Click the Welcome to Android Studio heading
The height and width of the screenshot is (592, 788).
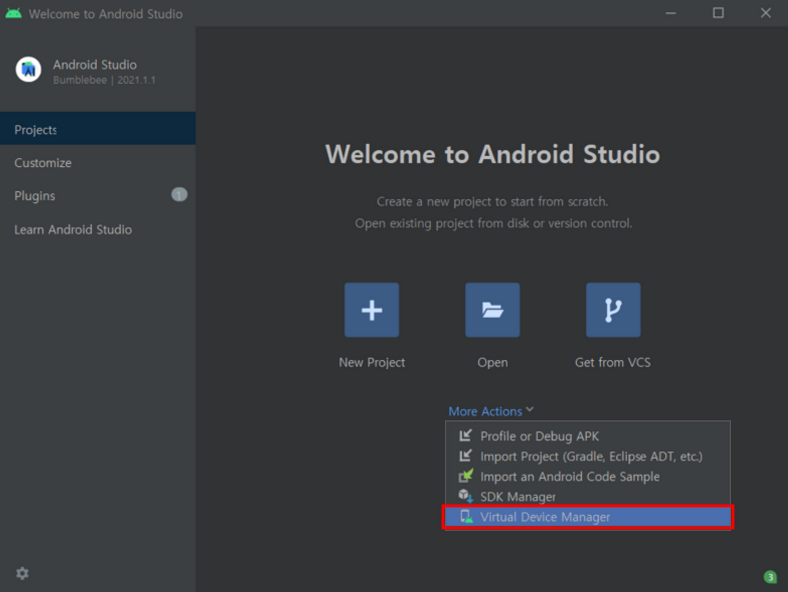click(x=492, y=154)
